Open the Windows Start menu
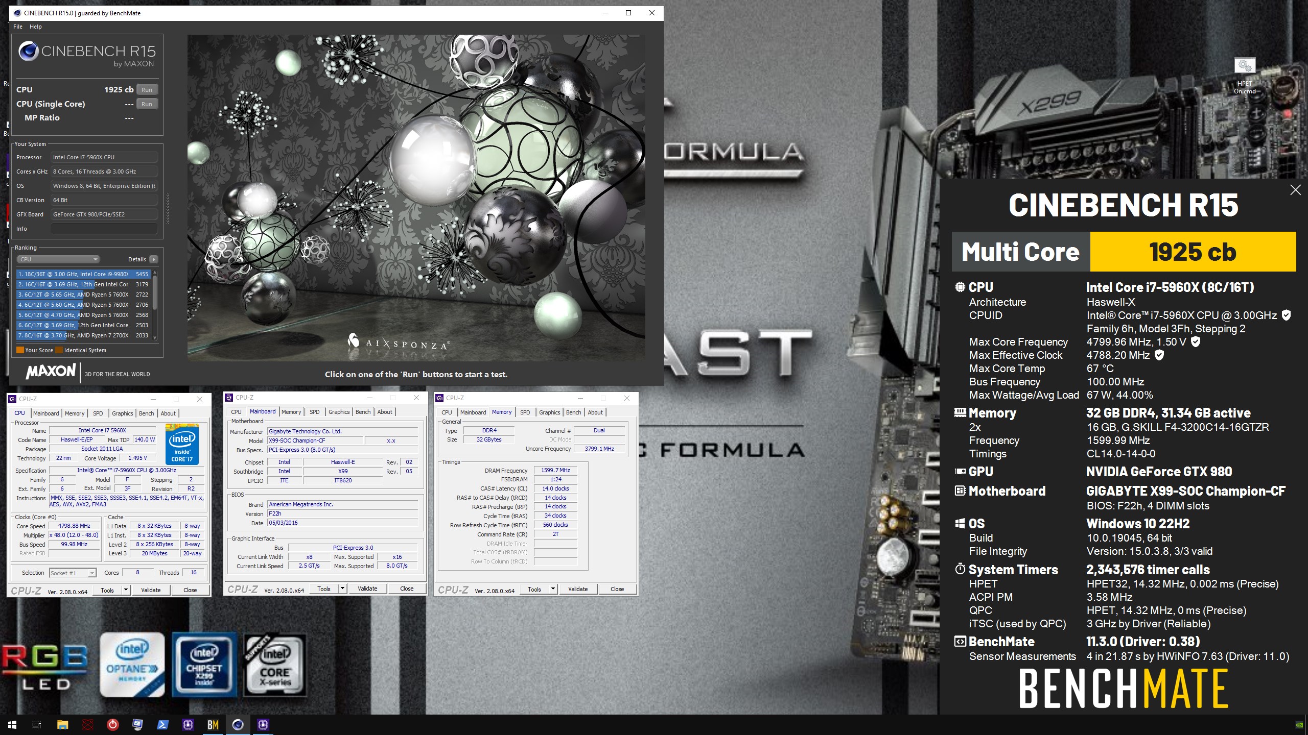 [12, 724]
